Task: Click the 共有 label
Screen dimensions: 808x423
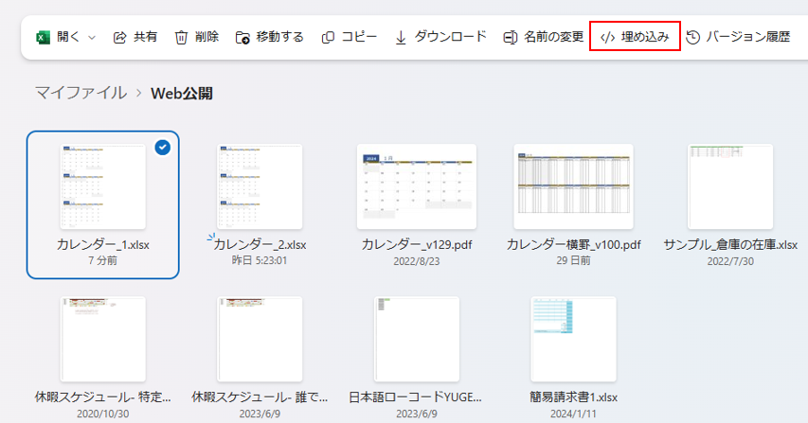Action: 145,37
